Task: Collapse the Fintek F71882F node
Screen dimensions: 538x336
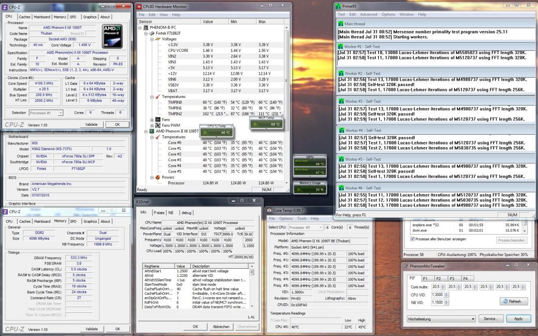Action: pyautogui.click(x=146, y=33)
